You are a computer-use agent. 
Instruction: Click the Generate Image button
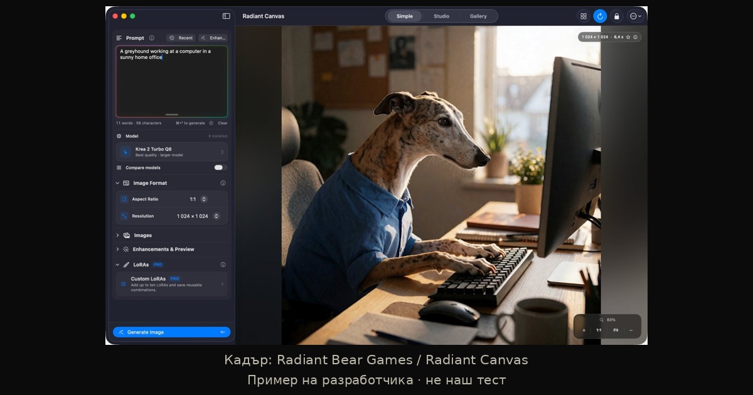(x=171, y=332)
